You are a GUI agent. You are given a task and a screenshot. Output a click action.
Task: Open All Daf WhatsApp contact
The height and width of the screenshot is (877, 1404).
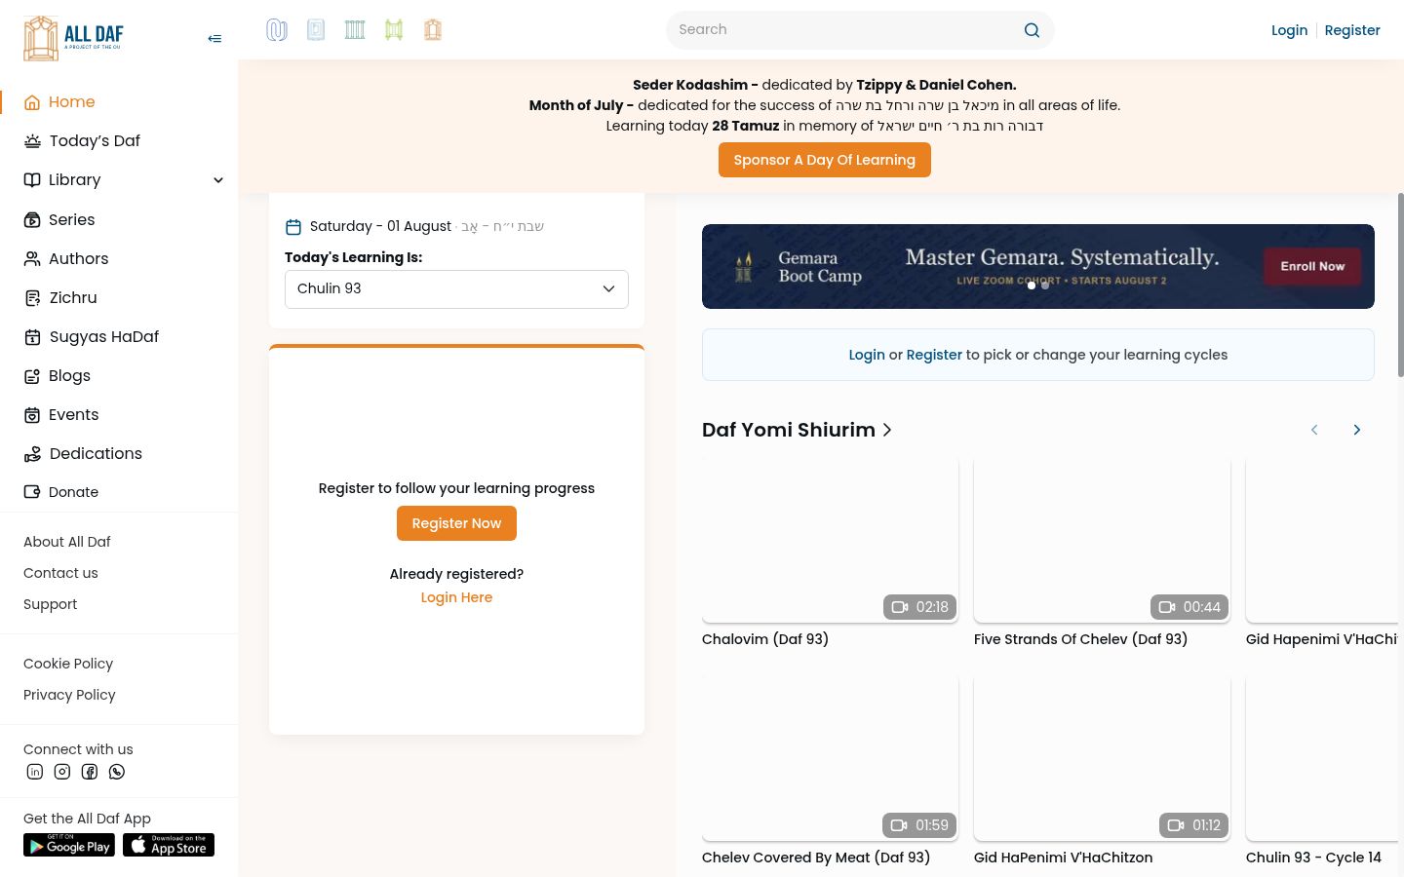coord(117,772)
